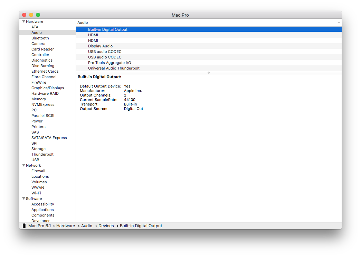
Task: Select the second HDMI device row
Action: tap(209, 40)
